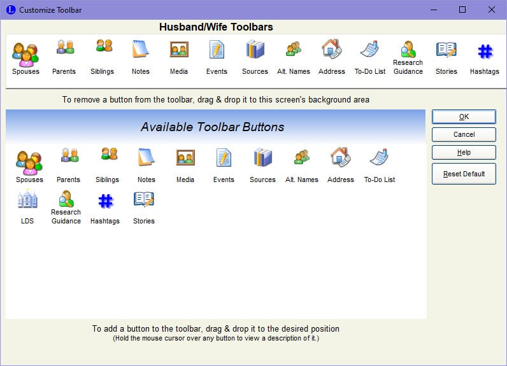Maximize the Customize Toolbar window

(x=462, y=10)
